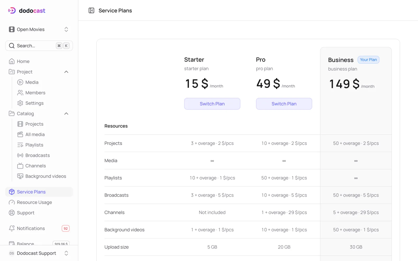Open the Home menu item

click(39, 61)
